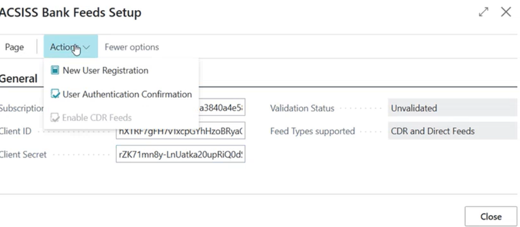
Task: Close the dialog using the X icon
Action: 506,12
